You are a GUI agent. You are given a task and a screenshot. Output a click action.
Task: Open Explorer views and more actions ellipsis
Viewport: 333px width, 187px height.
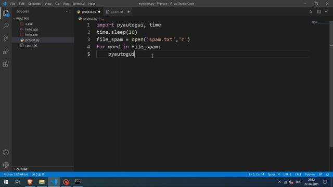(x=68, y=11)
